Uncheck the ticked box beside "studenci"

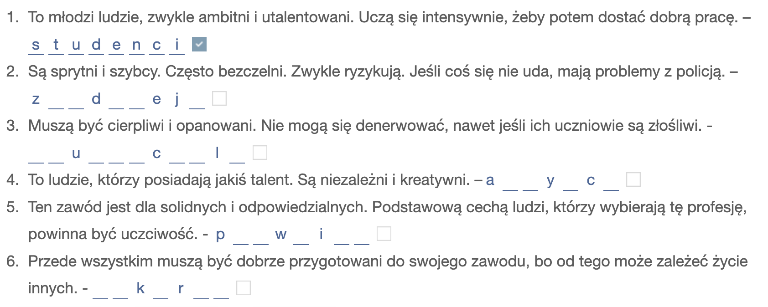[x=199, y=44]
